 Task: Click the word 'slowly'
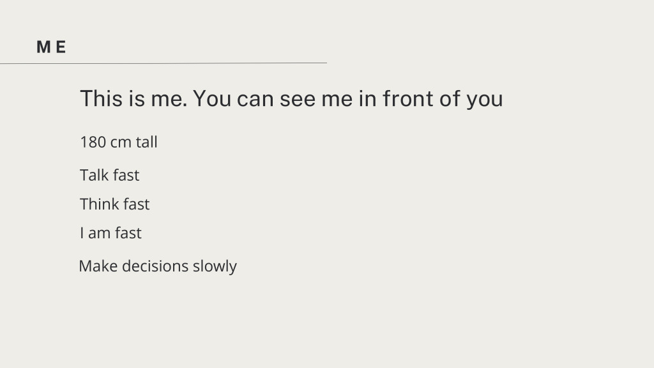(x=215, y=267)
